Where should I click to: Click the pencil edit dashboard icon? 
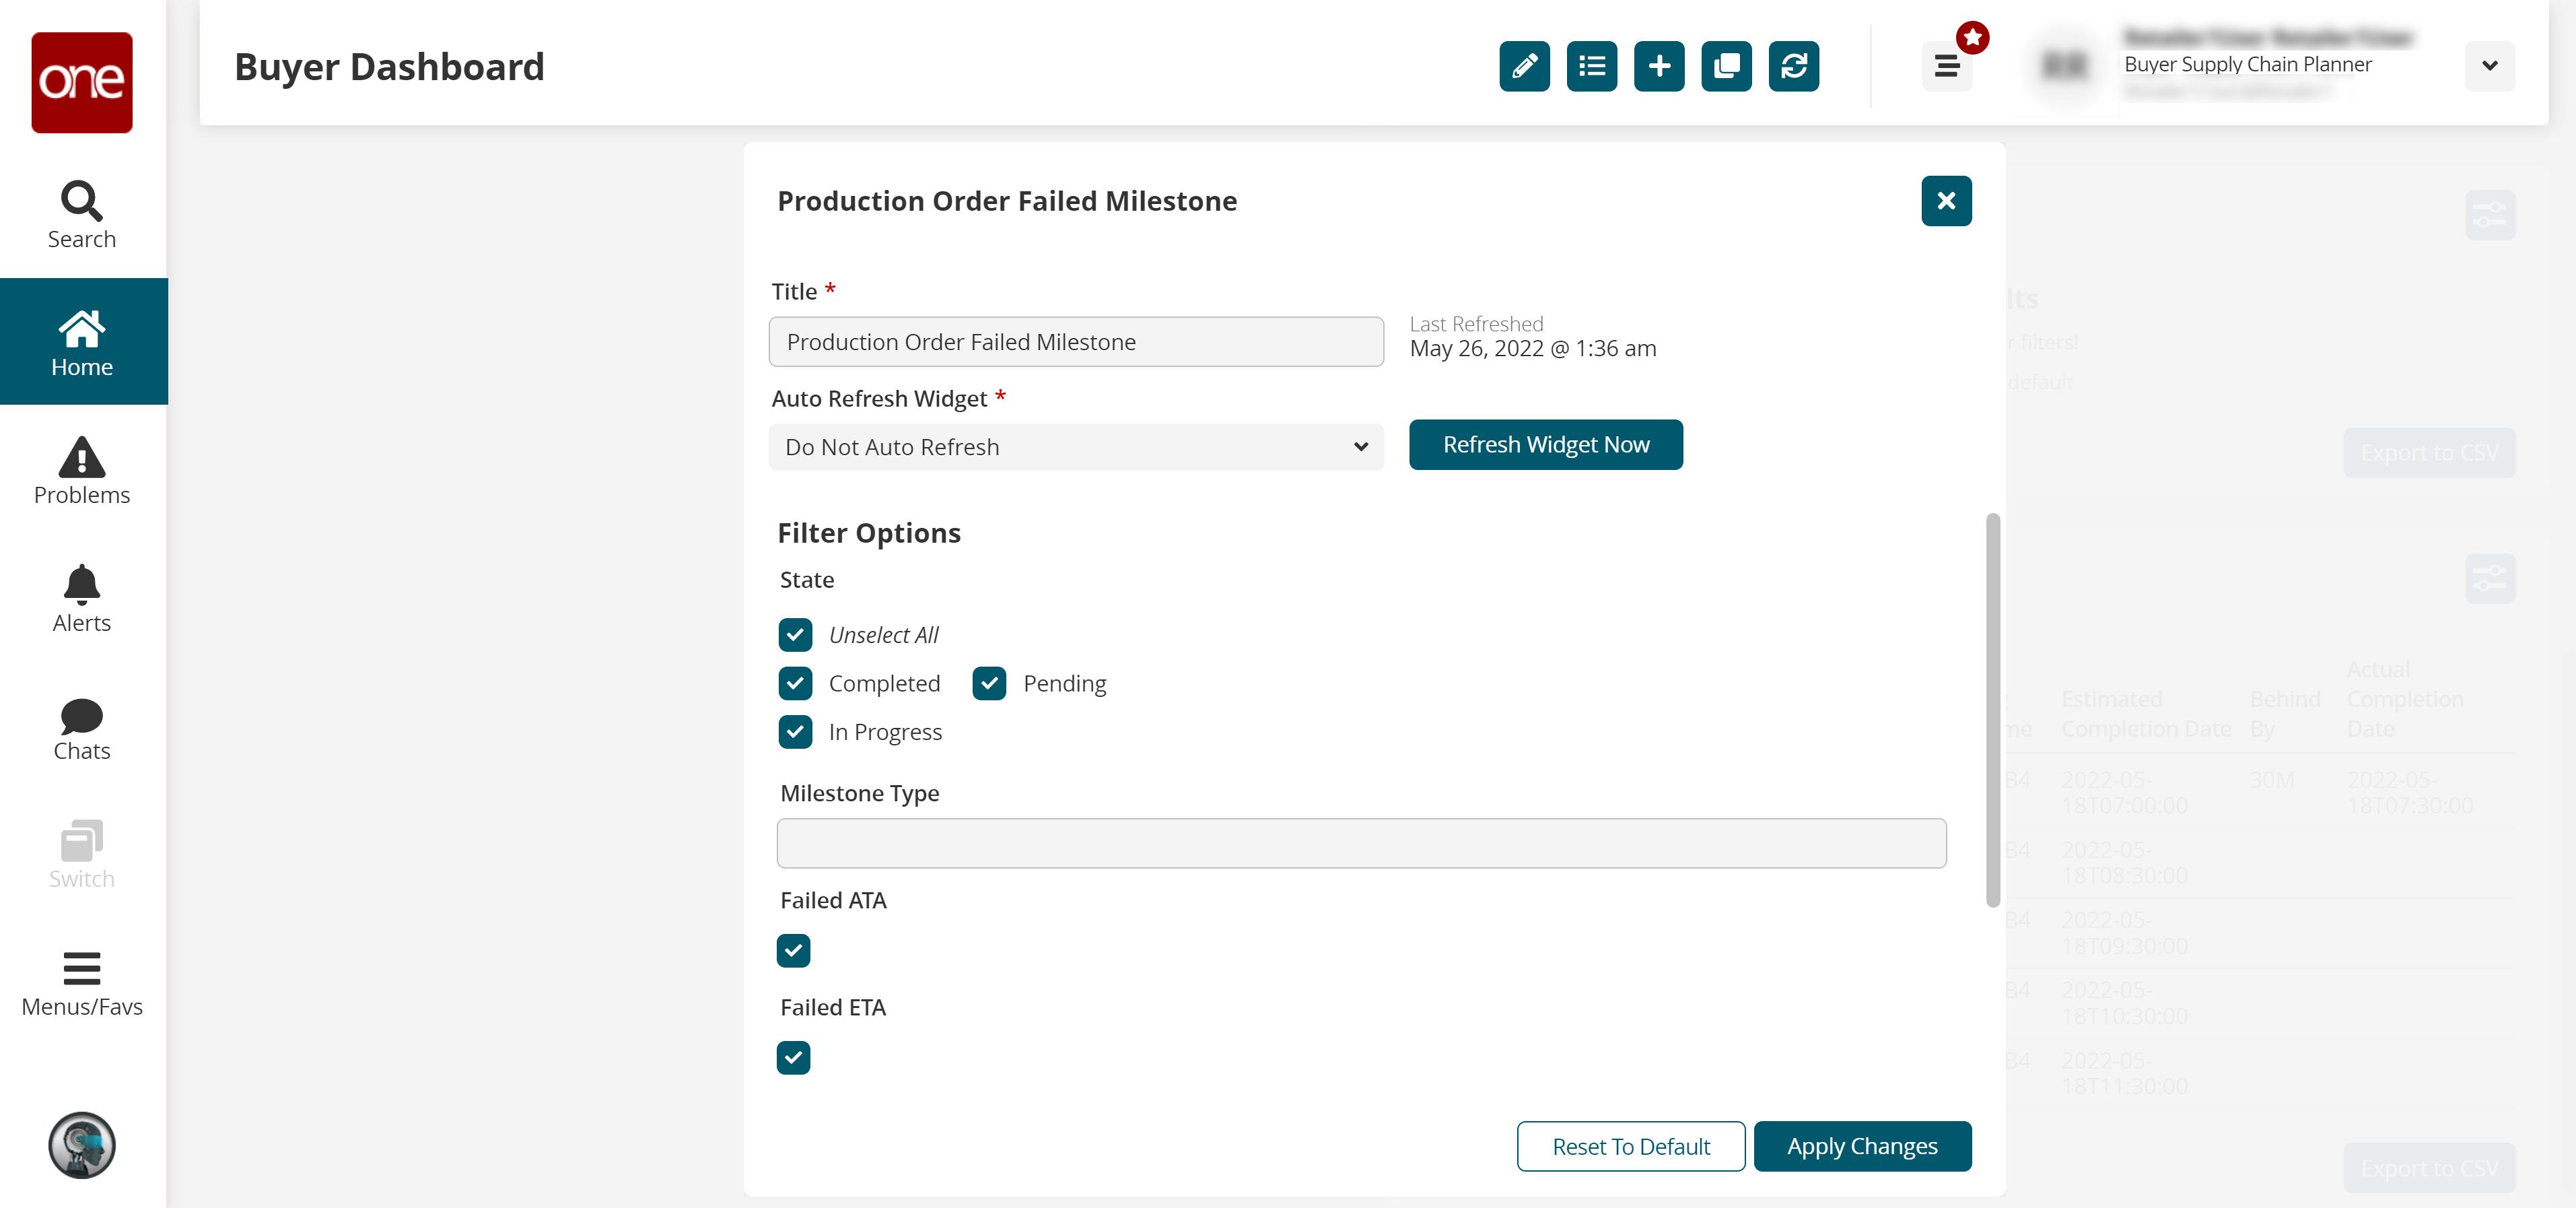[1523, 66]
